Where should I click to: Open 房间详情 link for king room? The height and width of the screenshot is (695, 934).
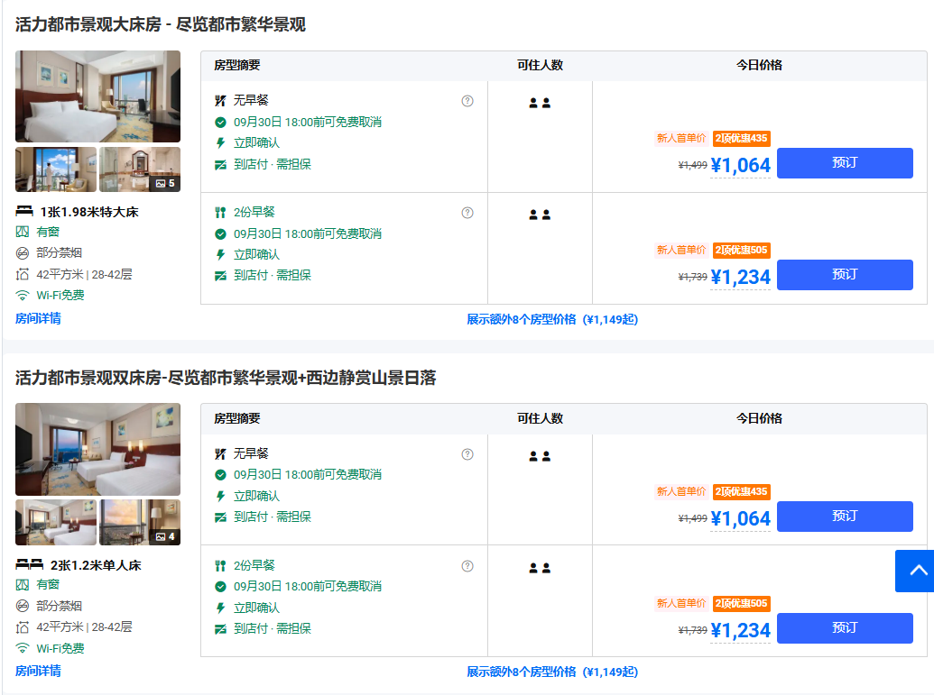pyautogui.click(x=38, y=318)
